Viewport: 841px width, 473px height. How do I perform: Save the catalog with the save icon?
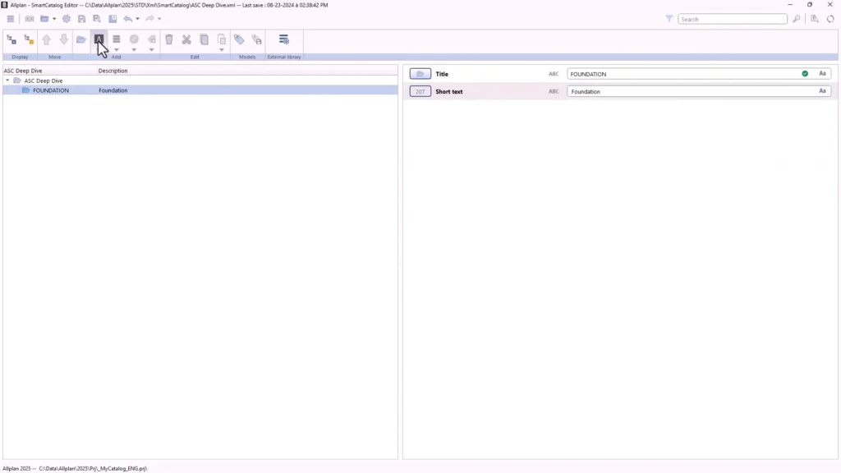click(82, 19)
